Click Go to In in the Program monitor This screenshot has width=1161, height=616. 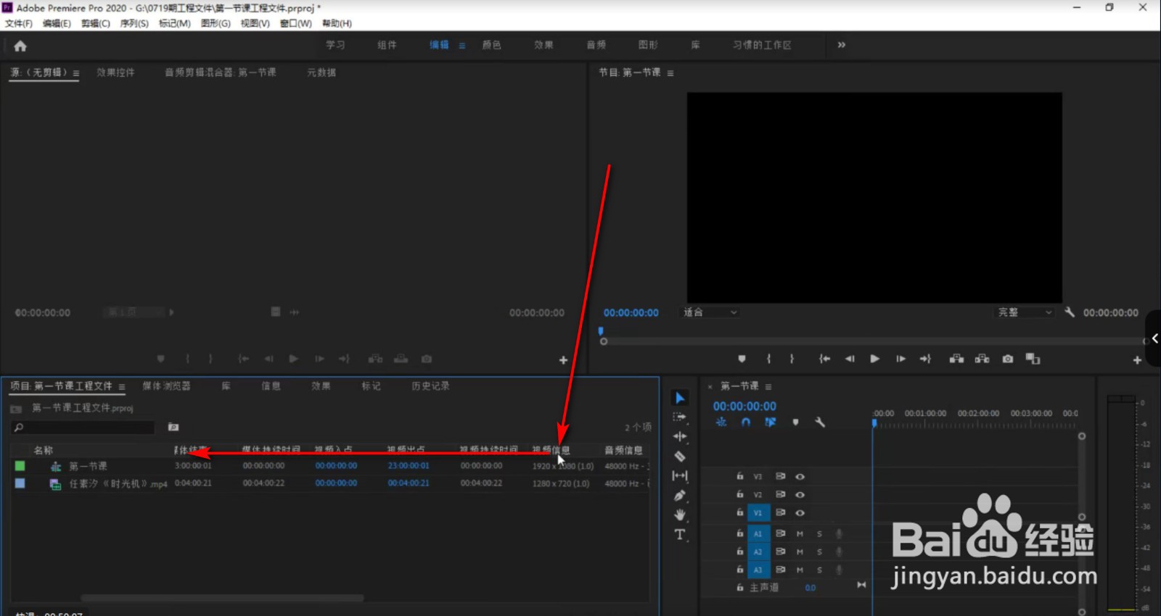coord(824,359)
